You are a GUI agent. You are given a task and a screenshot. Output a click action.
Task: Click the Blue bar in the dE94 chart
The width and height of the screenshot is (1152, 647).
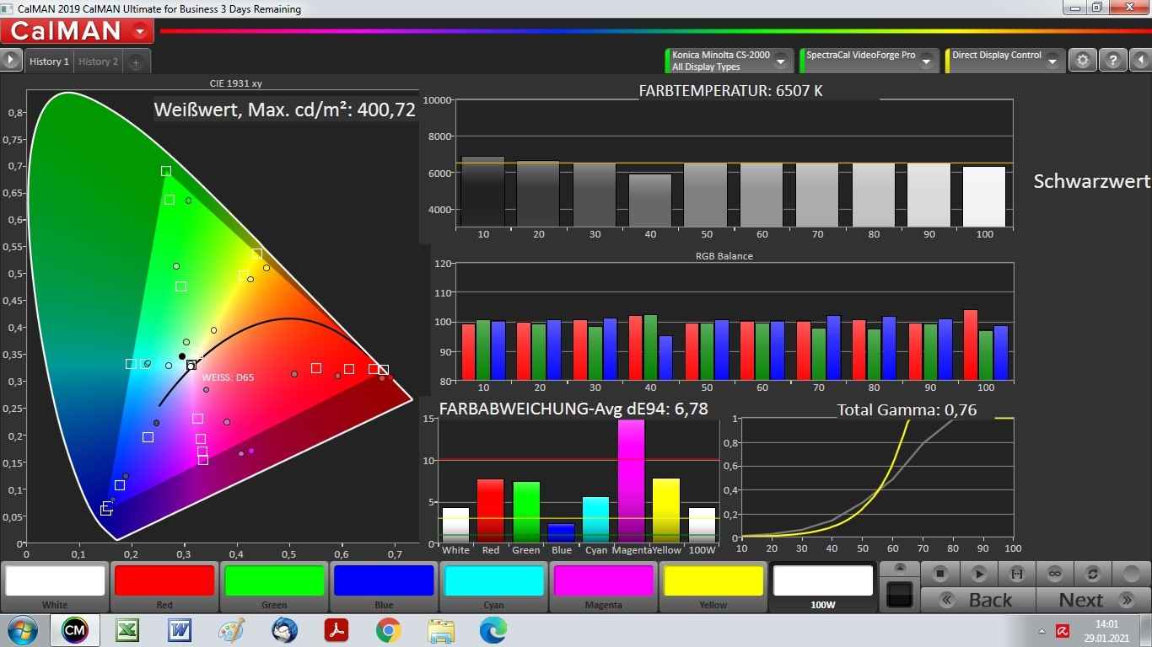(561, 532)
